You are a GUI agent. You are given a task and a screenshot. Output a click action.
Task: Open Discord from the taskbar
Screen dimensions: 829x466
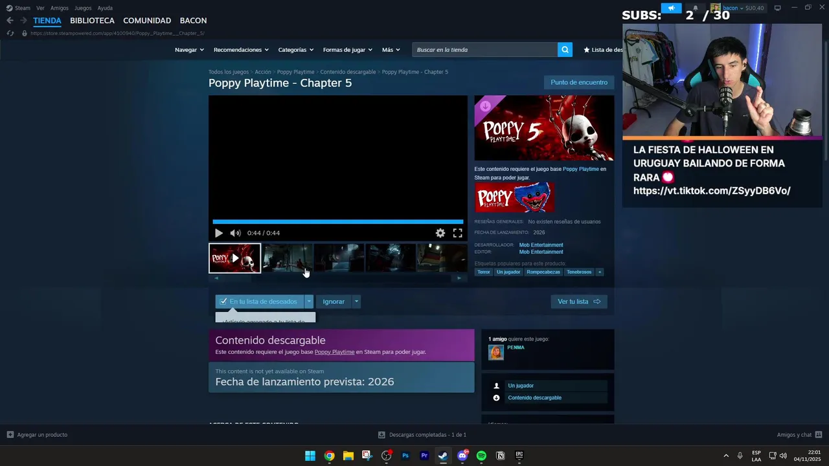pos(462,456)
